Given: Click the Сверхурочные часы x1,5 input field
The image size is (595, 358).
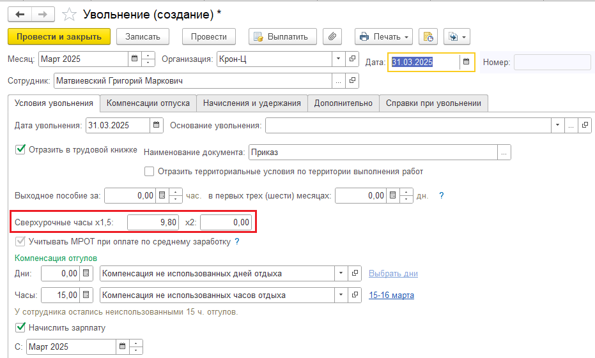Looking at the screenshot, I should 154,222.
